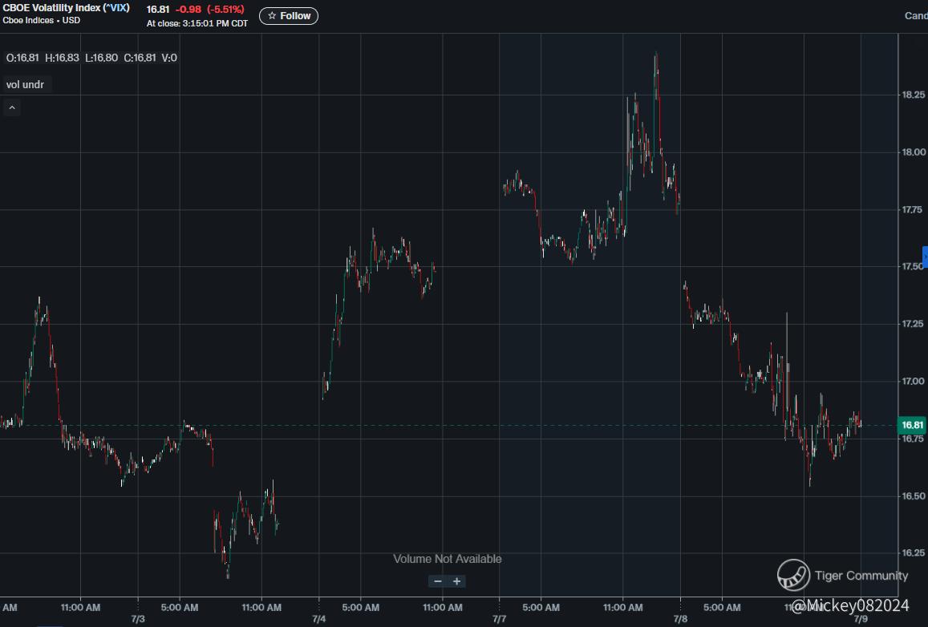Select the 17.75 price axis label

tap(913, 209)
